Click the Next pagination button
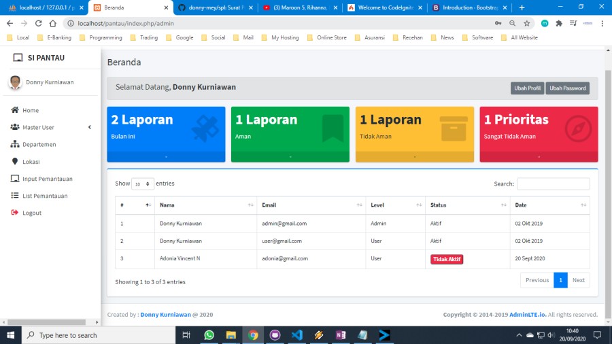Viewport: 612px width, 344px height. 578,280
